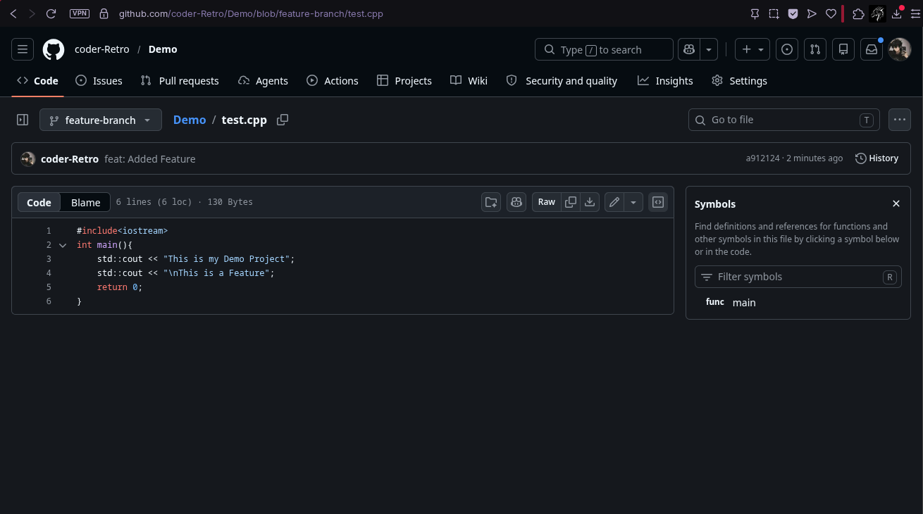The image size is (923, 514).
Task: Close the Symbols panel
Action: pyautogui.click(x=896, y=203)
